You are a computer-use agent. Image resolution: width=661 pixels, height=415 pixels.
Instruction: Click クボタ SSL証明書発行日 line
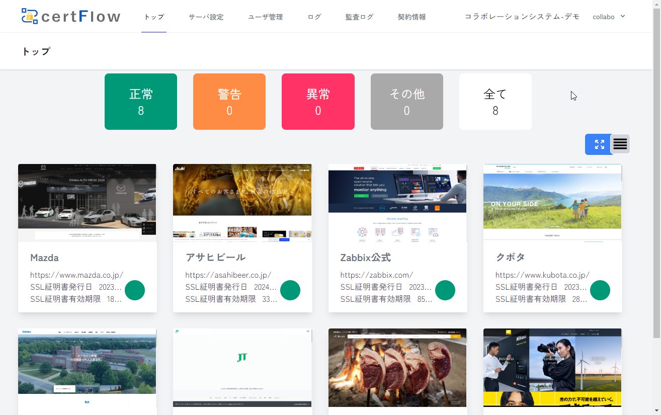(541, 287)
